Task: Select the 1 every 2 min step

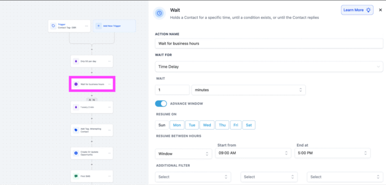Action: tap(92, 107)
